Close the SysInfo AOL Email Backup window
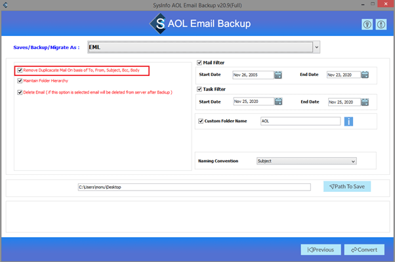Image resolution: width=395 pixels, height=262 pixels. pyautogui.click(x=386, y=4)
